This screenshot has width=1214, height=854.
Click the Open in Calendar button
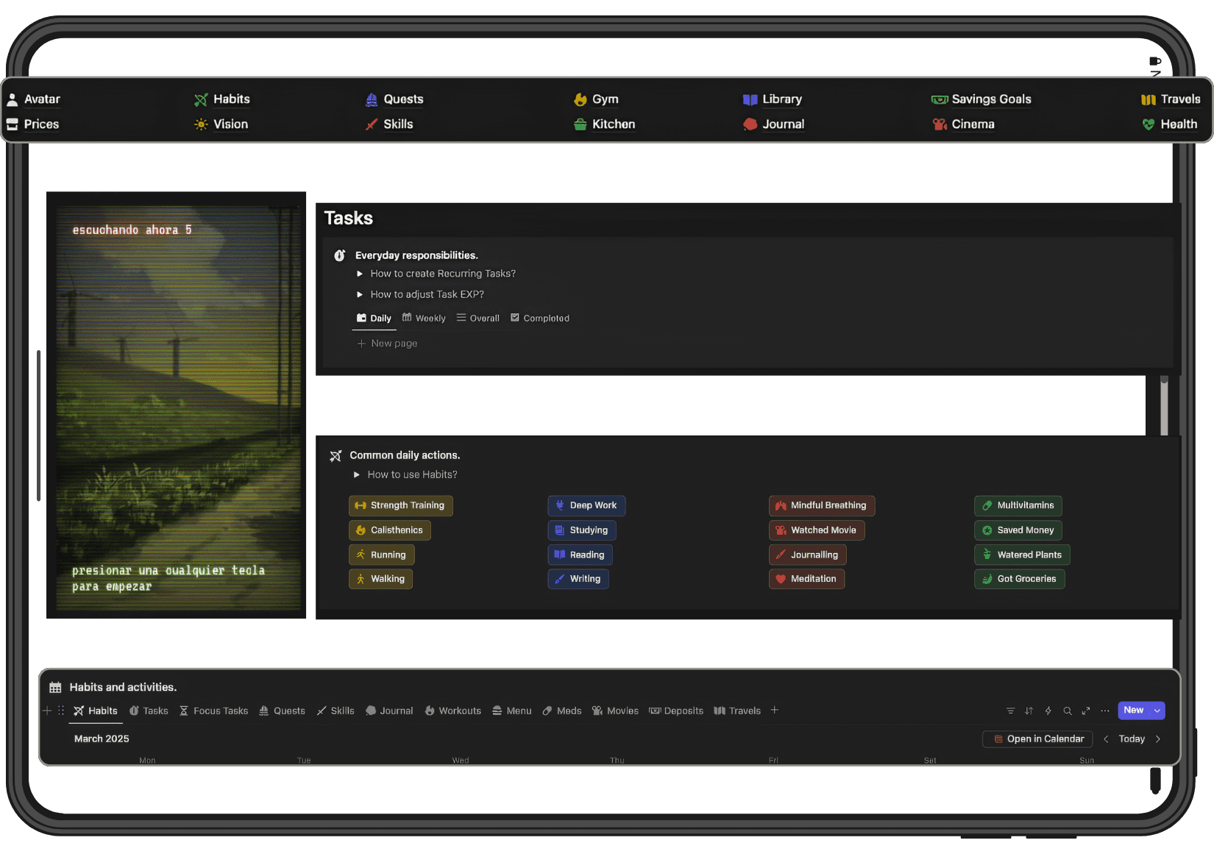(1037, 739)
